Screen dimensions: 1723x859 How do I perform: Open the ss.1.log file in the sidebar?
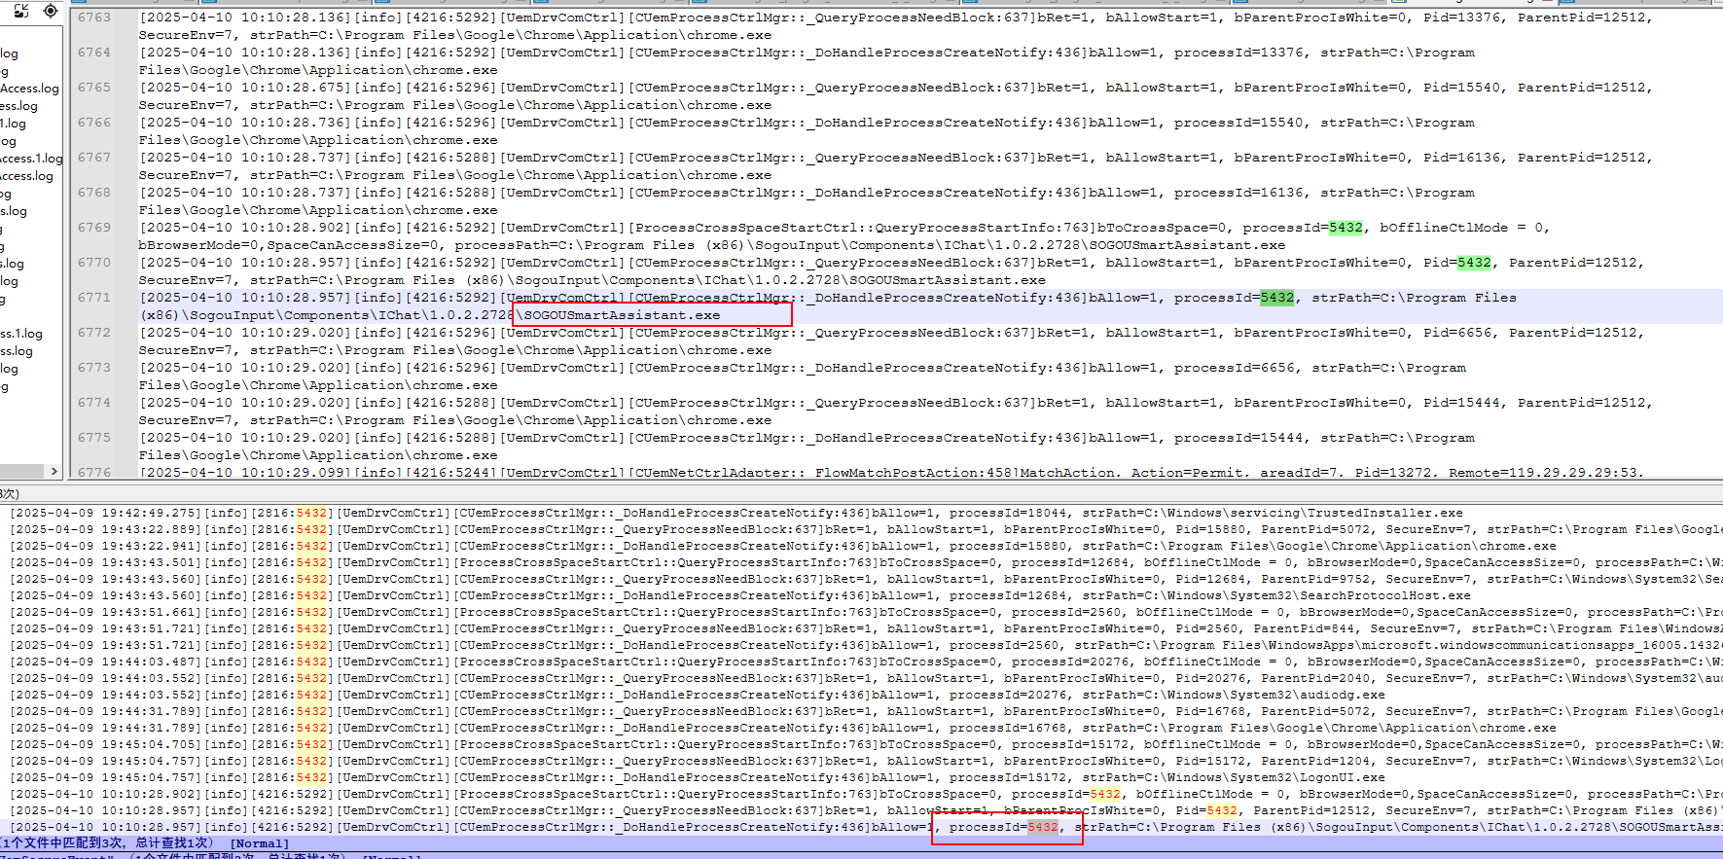click(x=21, y=334)
